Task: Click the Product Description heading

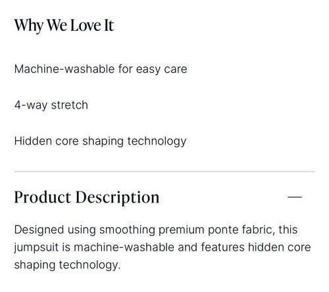Action: [87, 198]
